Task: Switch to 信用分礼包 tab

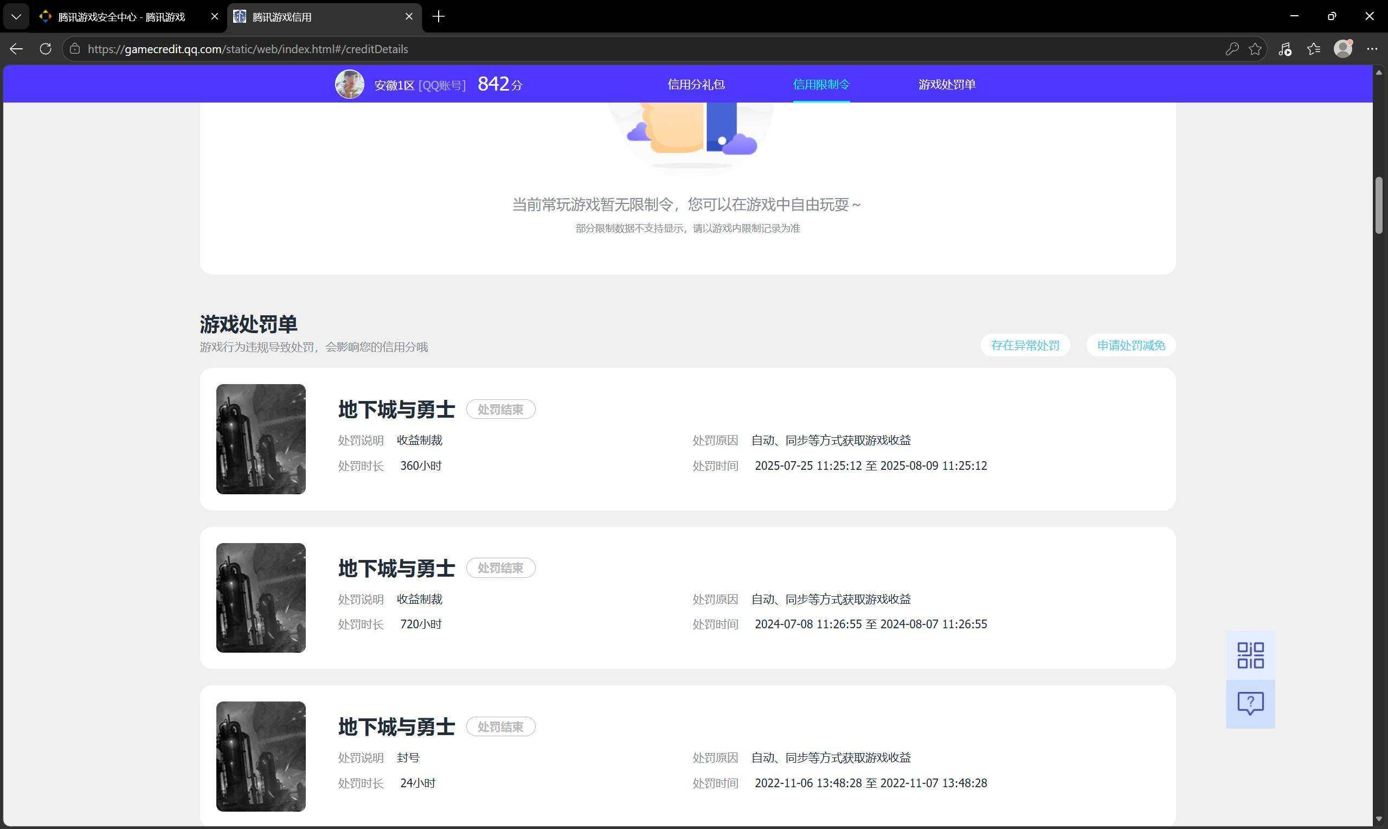Action: click(x=696, y=84)
